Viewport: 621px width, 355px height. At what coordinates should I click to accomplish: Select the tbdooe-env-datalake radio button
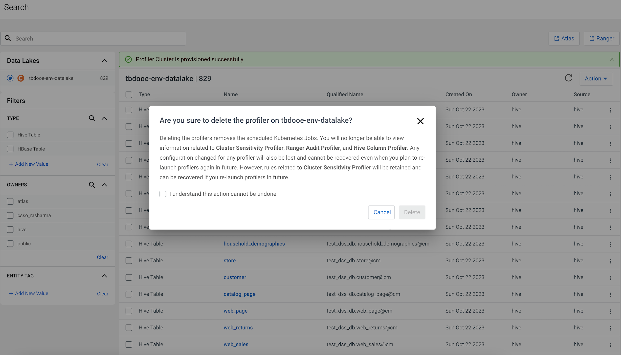10,78
